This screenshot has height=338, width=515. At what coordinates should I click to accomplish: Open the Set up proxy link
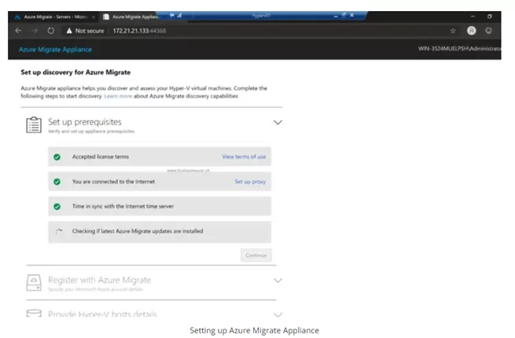(x=250, y=182)
